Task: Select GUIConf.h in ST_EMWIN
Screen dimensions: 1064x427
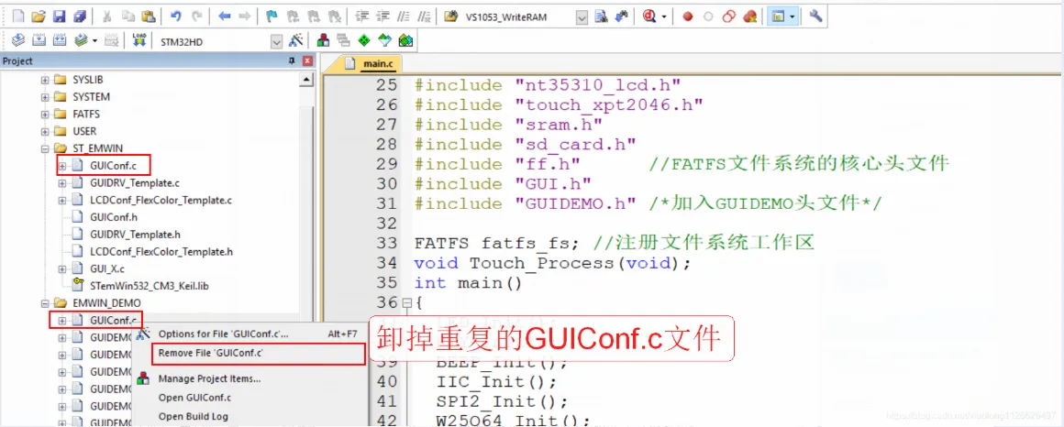Action: 114,217
